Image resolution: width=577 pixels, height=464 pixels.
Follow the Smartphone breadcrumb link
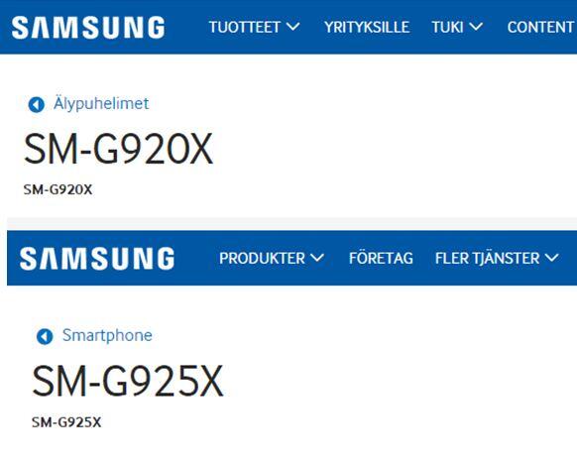(107, 335)
